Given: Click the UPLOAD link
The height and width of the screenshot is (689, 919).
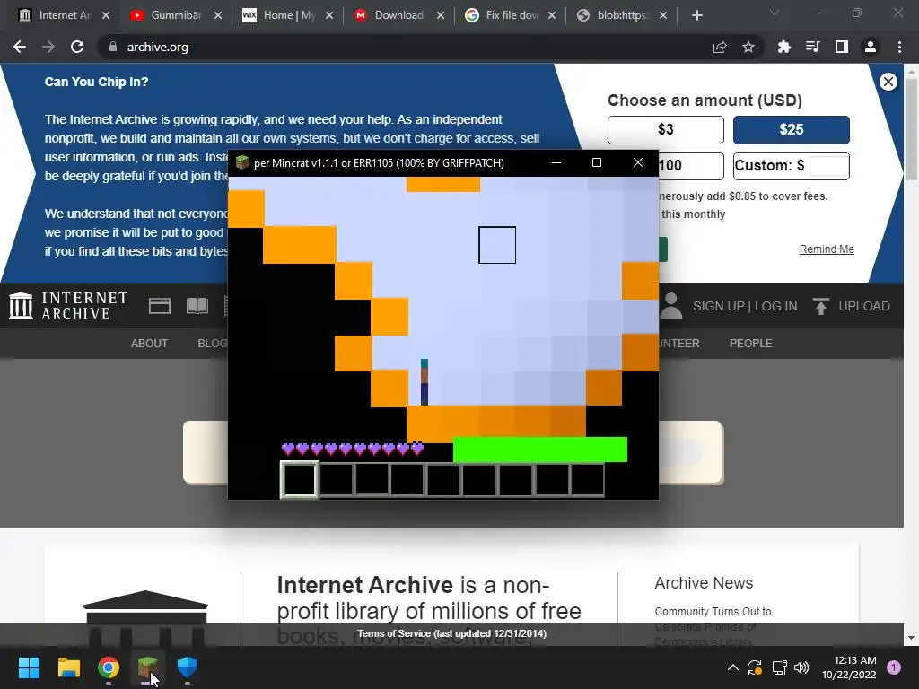Looking at the screenshot, I should [864, 306].
